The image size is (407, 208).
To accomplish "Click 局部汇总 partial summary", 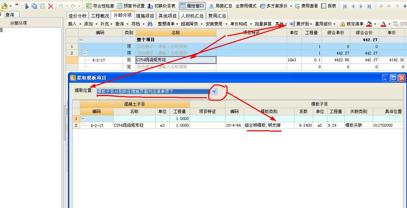I will 221,6.
